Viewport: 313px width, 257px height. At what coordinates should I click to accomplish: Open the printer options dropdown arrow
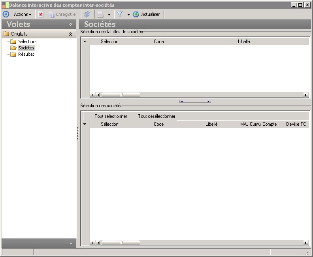coord(109,15)
